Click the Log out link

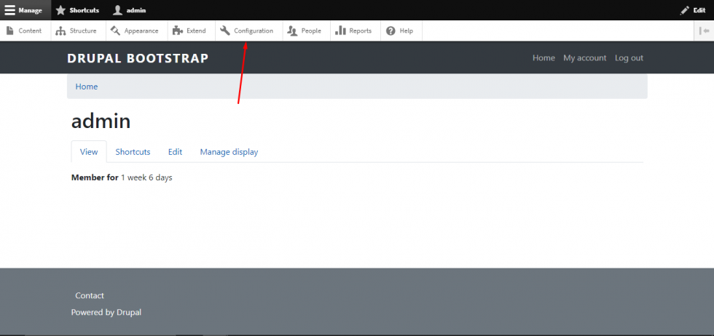tap(629, 58)
